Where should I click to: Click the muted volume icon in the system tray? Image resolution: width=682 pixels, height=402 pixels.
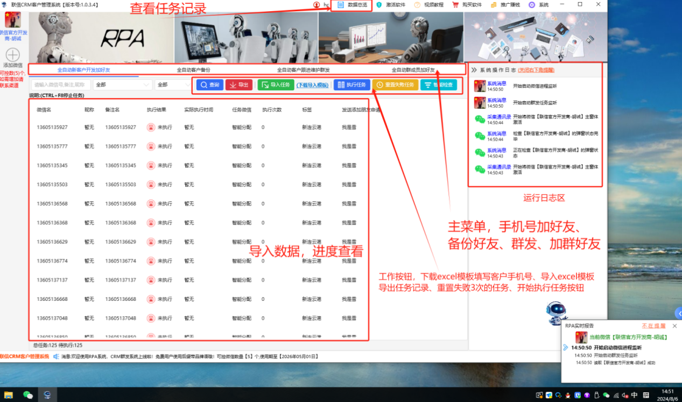(624, 395)
